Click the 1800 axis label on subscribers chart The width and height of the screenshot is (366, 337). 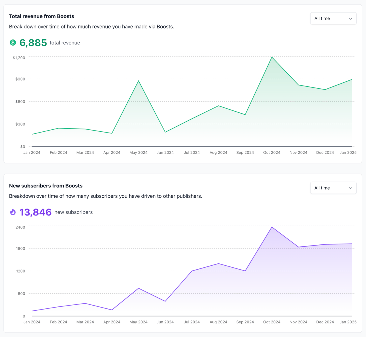pos(20,248)
